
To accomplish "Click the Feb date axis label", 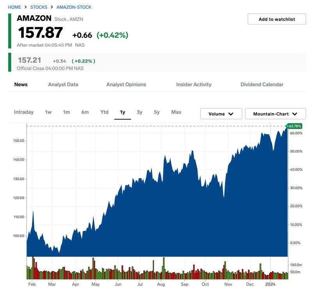I will coord(32,284).
